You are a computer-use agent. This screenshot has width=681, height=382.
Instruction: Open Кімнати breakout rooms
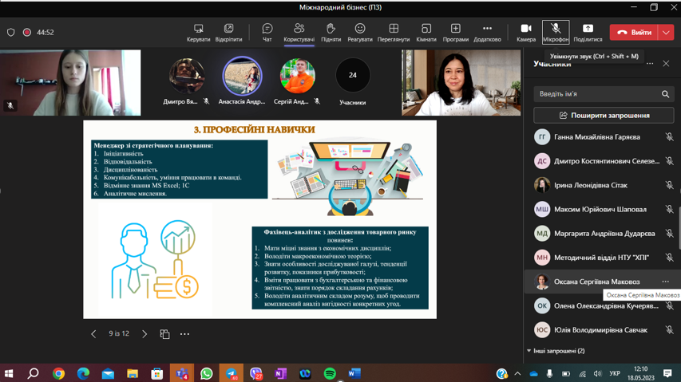point(426,32)
